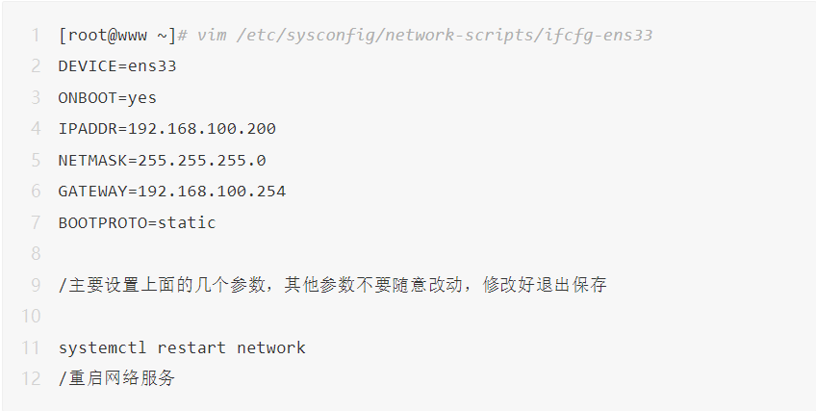This screenshot has width=816, height=411.
Task: Place cursor on the DEVICE=ens33 line
Action: tap(117, 66)
